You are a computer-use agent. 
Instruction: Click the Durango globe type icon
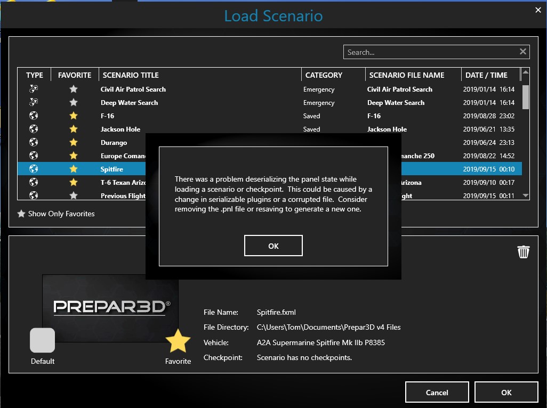coord(34,142)
